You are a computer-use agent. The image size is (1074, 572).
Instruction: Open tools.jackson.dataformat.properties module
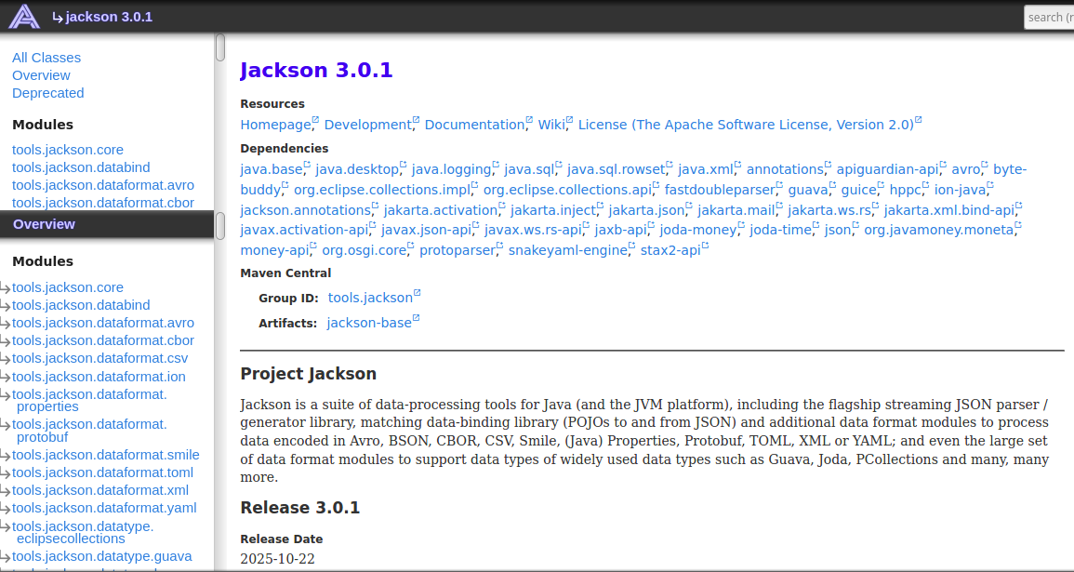pyautogui.click(x=89, y=400)
